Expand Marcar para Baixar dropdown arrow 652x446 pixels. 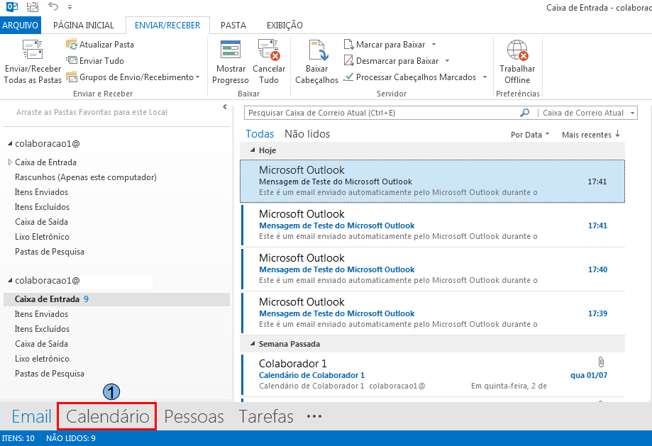click(x=433, y=45)
